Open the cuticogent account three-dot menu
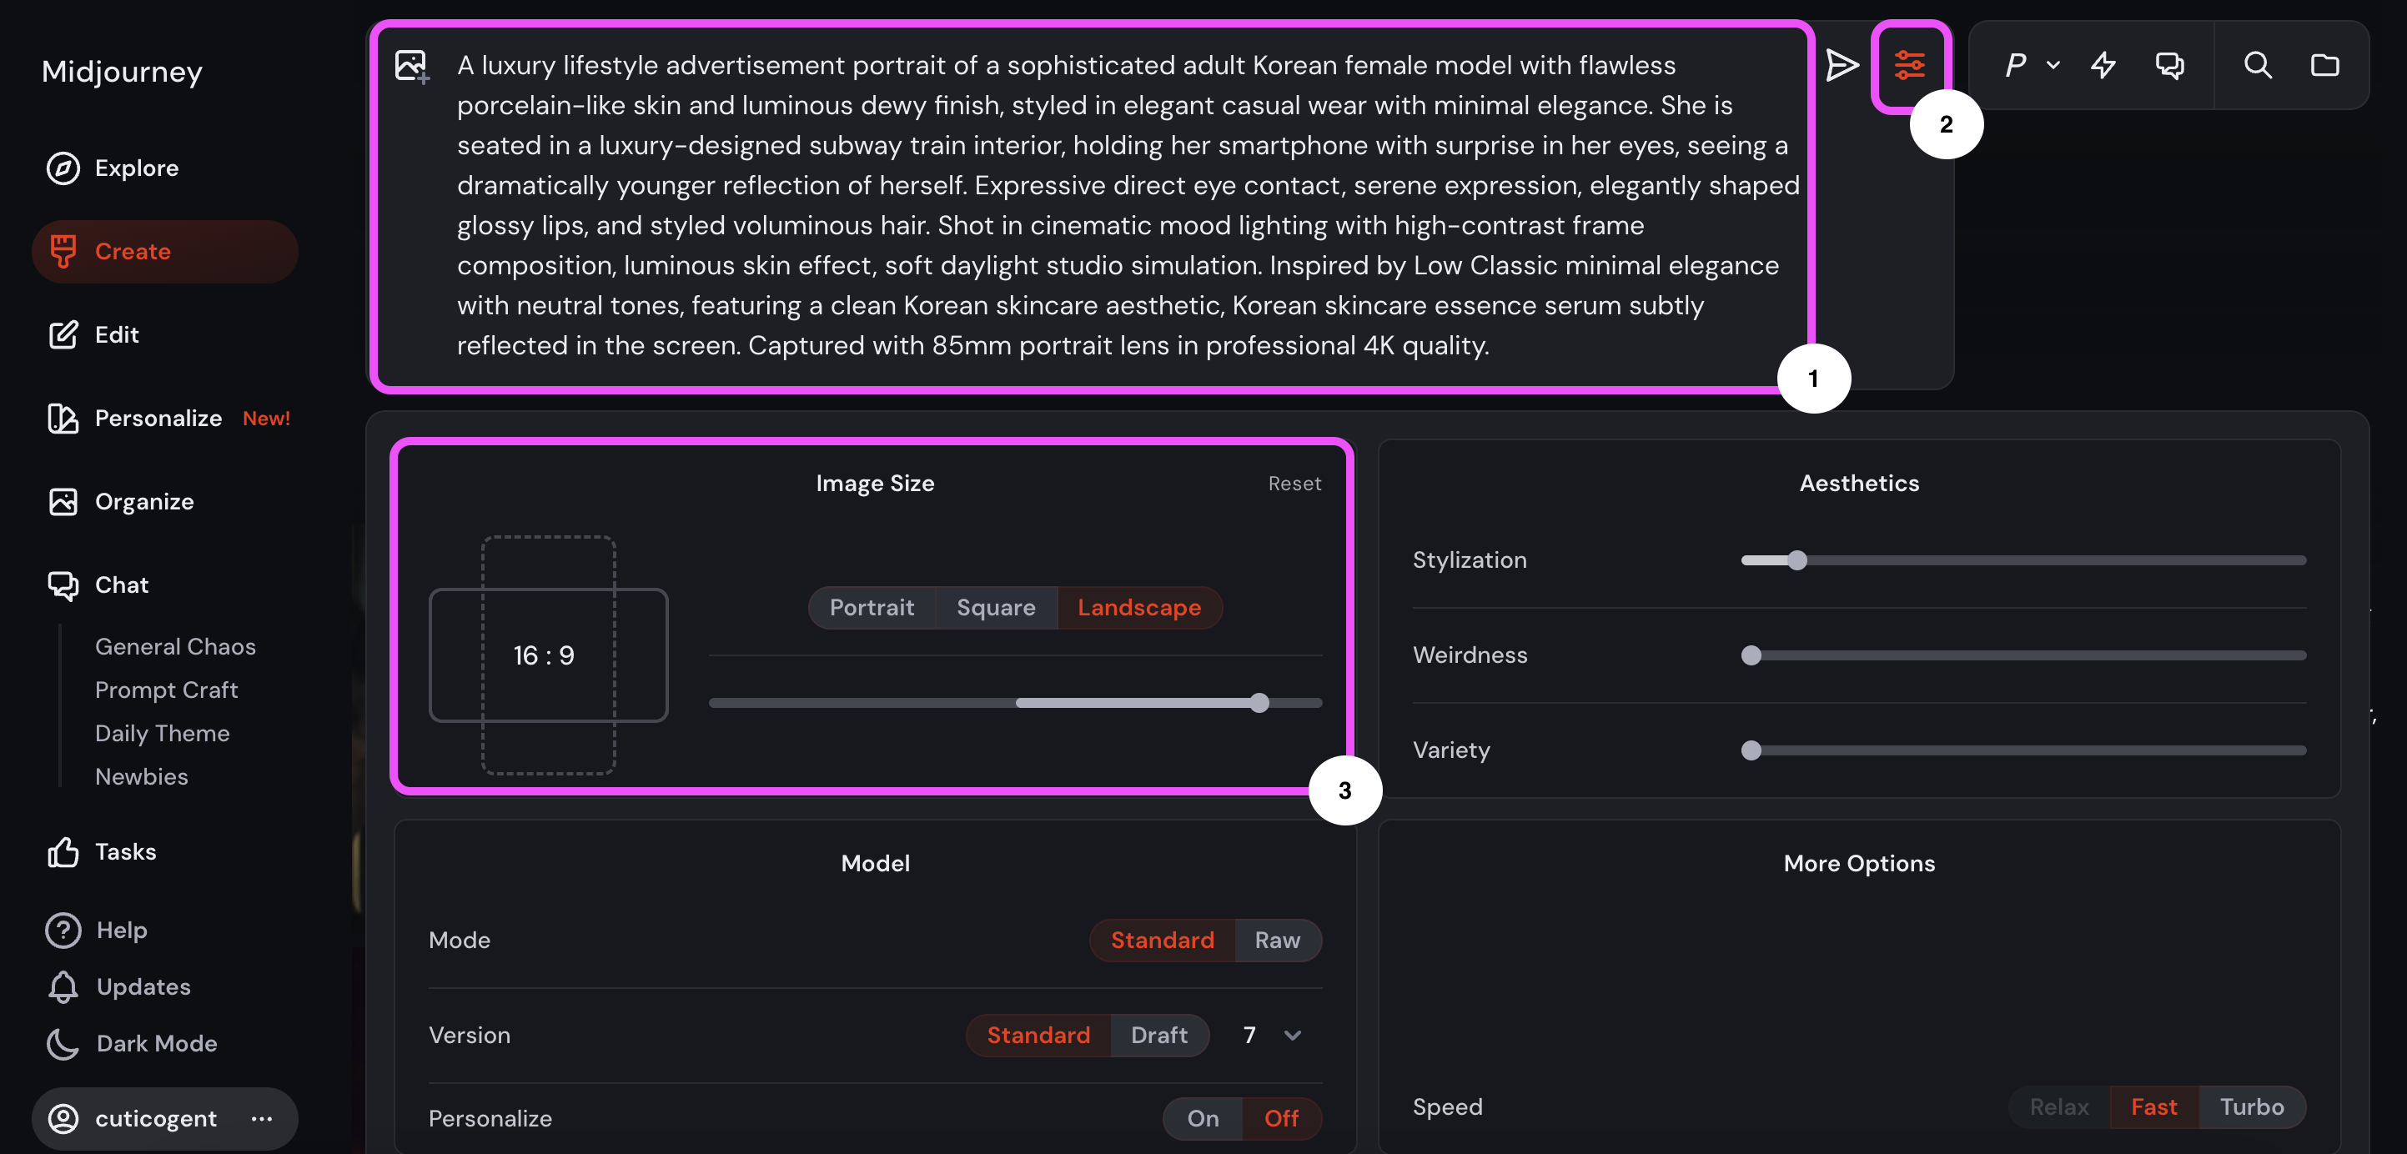This screenshot has height=1154, width=2407. tap(262, 1118)
